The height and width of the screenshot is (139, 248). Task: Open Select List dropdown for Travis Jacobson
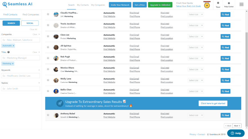click(196, 25)
